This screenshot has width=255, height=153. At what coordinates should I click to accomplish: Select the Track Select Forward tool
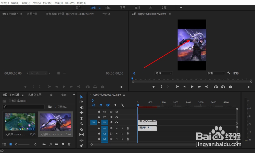(x=81, y=102)
